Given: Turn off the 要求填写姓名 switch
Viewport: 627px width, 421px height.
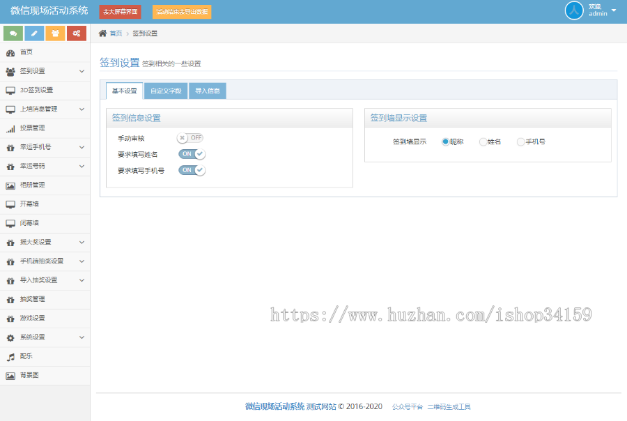Looking at the screenshot, I should [192, 154].
